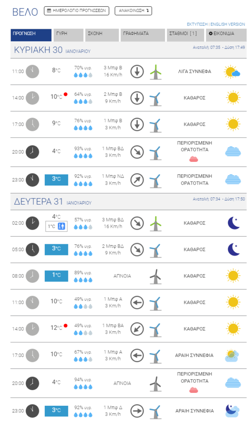
Task: Click the feels-like person icon at Monday 02:00
Action: click(62, 226)
